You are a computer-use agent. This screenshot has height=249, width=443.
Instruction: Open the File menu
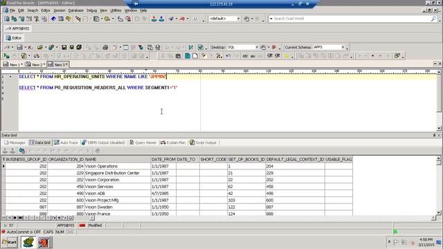click(x=12, y=10)
